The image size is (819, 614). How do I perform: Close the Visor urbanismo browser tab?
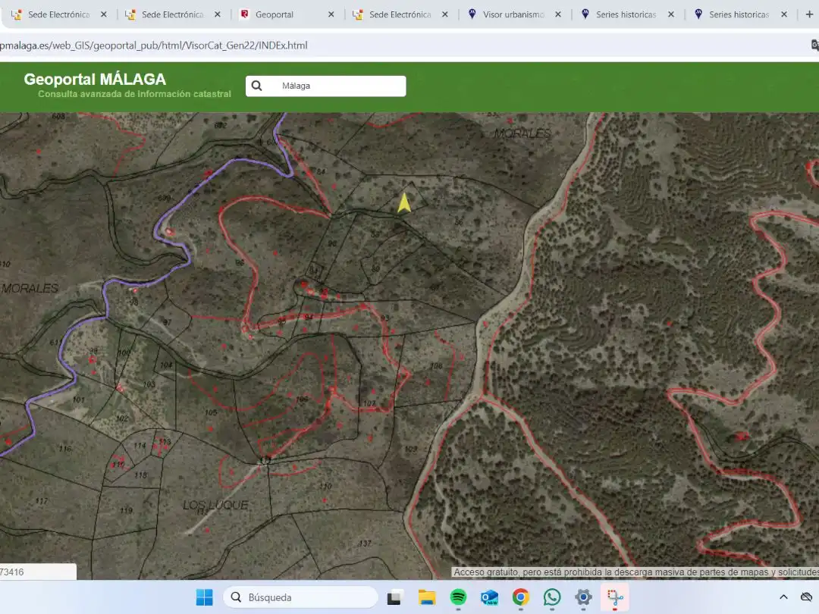pos(558,14)
